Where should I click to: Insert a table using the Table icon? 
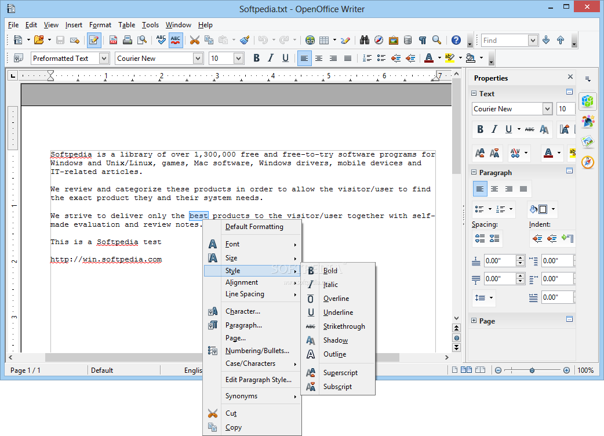325,40
